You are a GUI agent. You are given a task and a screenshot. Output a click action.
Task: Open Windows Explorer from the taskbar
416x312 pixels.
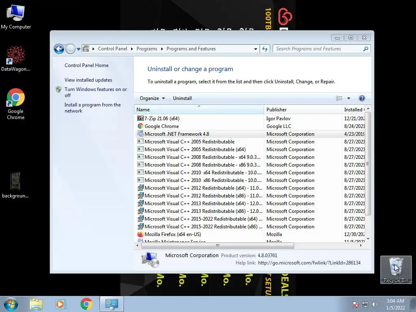pyautogui.click(x=36, y=304)
